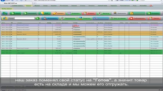Focus the Поиск search input field
Image resolution: width=163 pixels, height=91 pixels.
pyautogui.click(x=24, y=18)
